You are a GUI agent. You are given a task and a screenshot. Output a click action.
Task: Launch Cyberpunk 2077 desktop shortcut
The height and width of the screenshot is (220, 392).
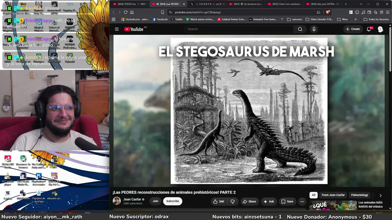54,162
